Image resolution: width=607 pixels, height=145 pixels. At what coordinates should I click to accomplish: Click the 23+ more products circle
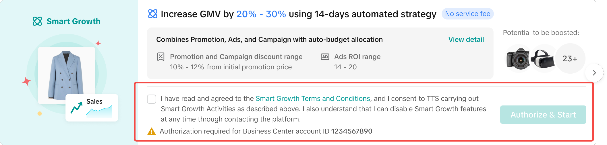pyautogui.click(x=570, y=59)
